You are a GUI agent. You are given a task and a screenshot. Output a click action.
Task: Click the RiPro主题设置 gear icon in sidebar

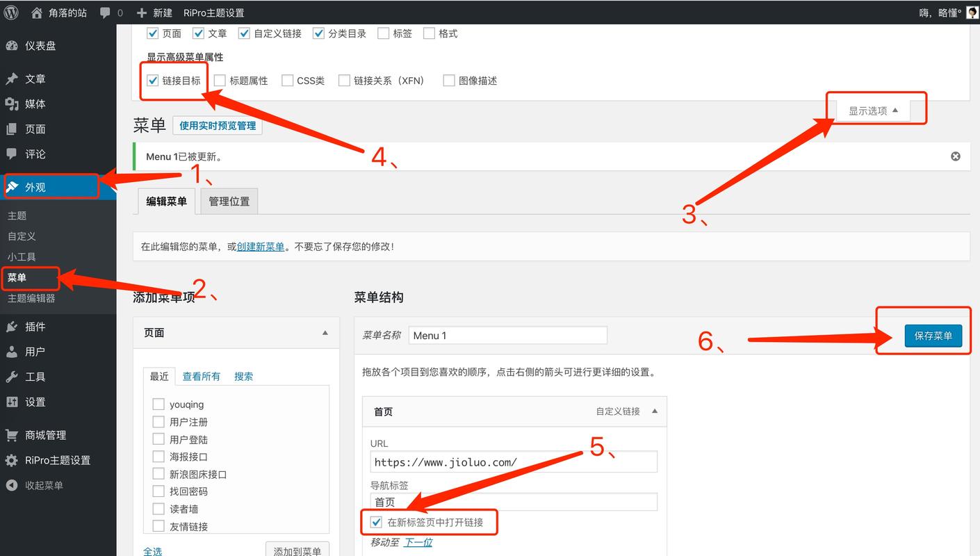(x=12, y=460)
